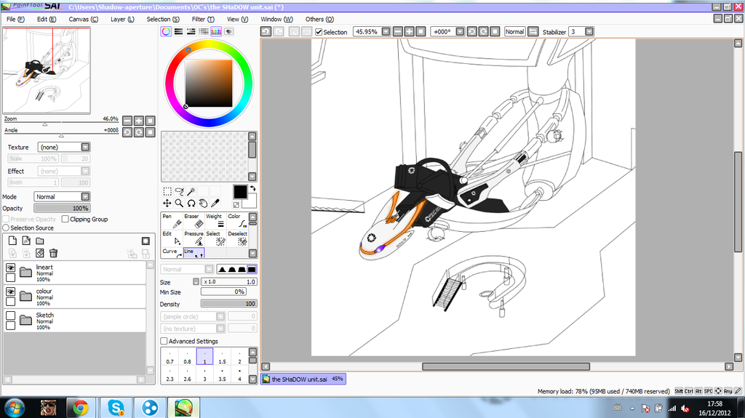Screen dimensions: 745x418
Task: Open the zoom percentage dropdown 45.95%
Action: tap(386, 31)
